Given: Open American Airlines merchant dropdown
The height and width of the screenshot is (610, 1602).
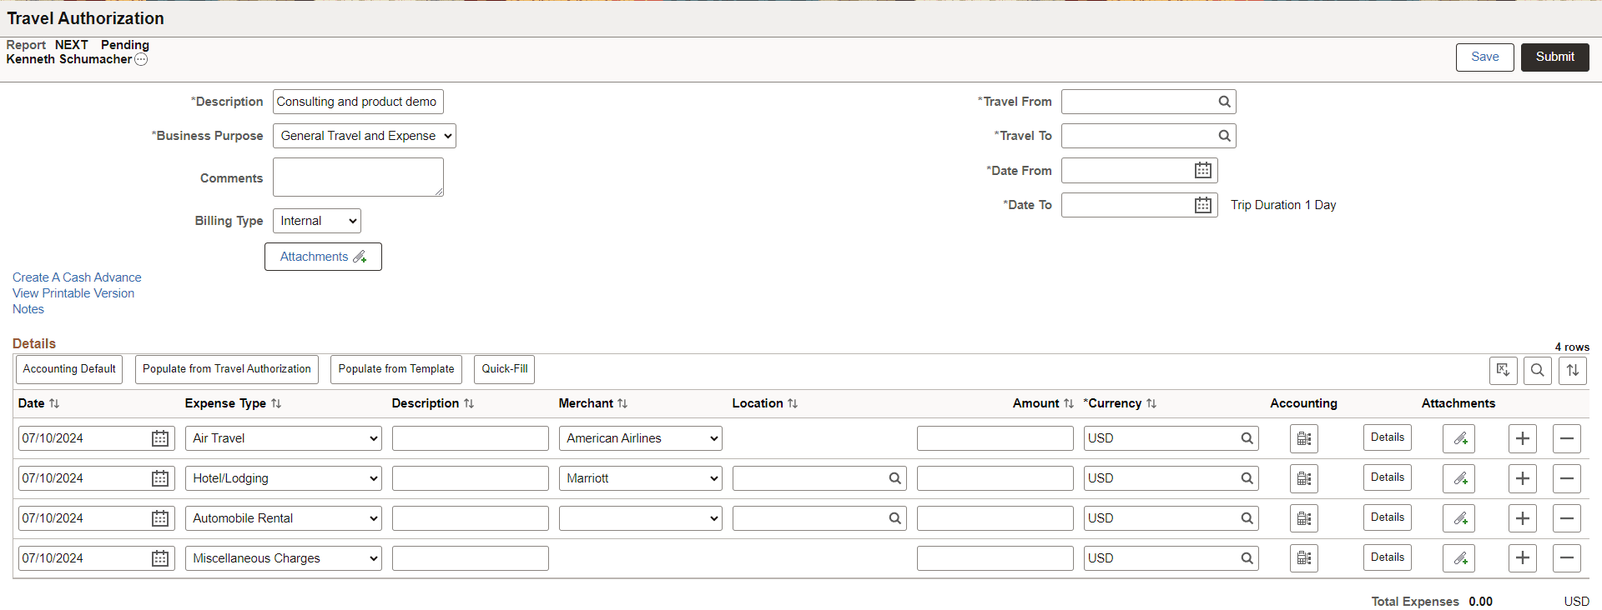Looking at the screenshot, I should click(x=641, y=438).
